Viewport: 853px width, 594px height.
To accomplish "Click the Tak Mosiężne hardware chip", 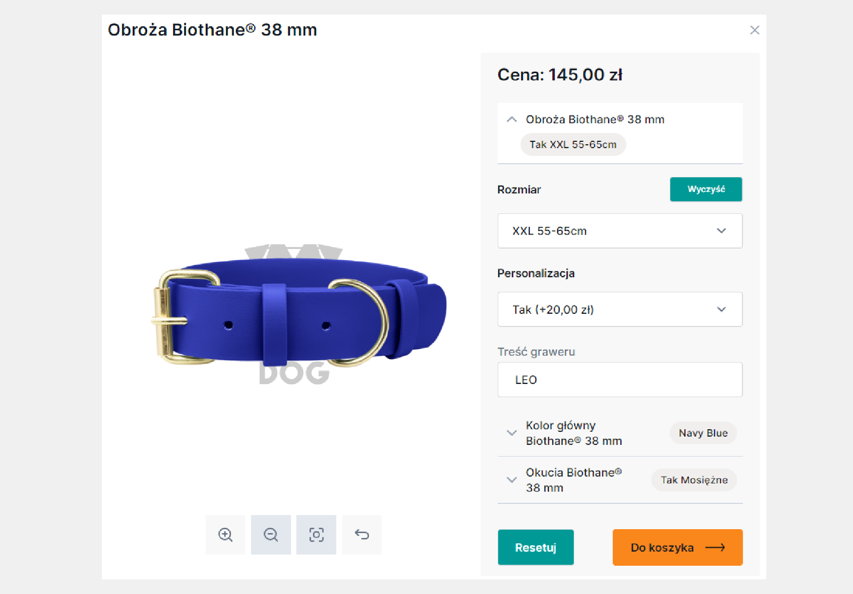I will 694,479.
